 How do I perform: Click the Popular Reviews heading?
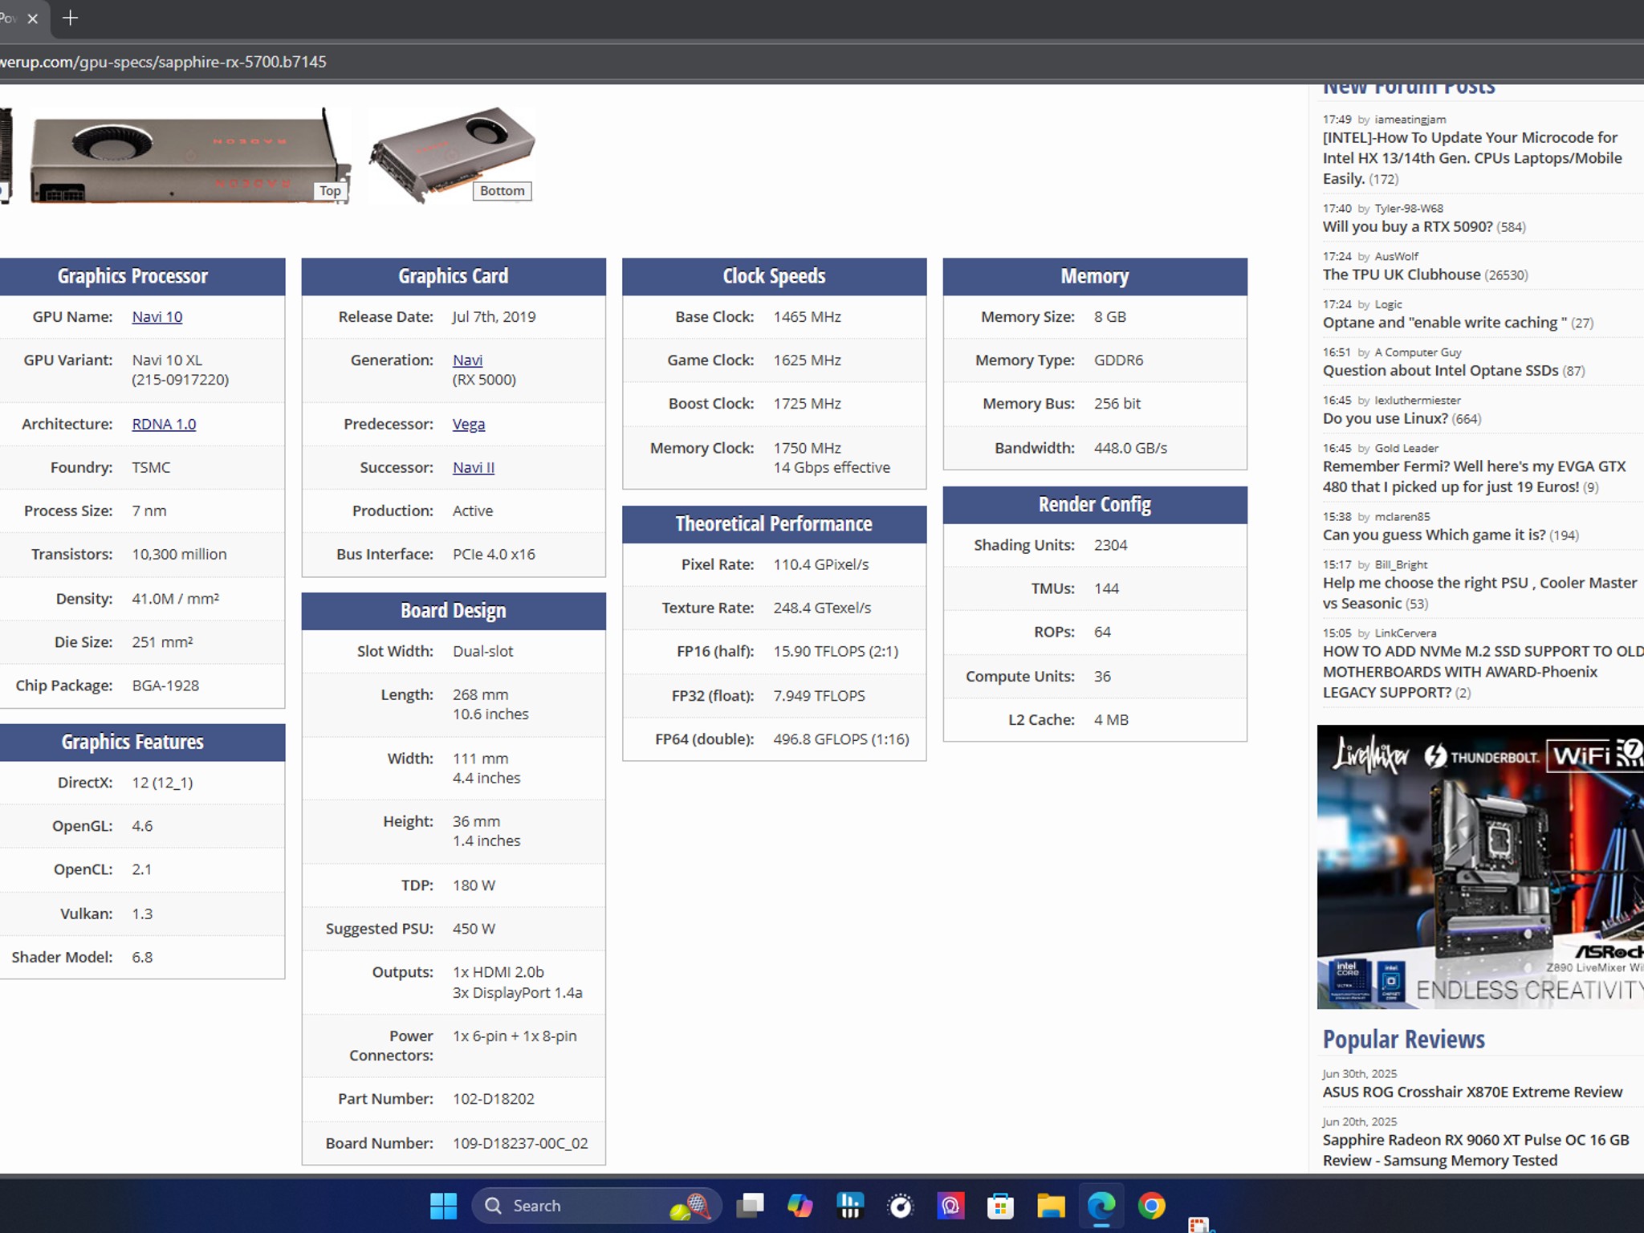tap(1403, 1039)
